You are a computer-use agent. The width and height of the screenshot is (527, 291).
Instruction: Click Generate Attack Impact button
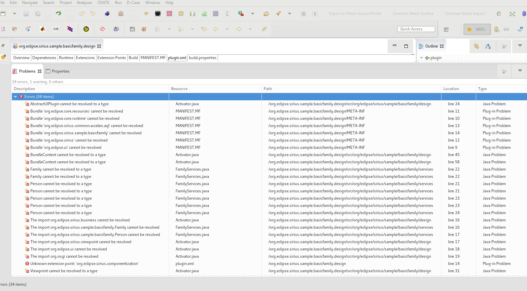[465, 14]
